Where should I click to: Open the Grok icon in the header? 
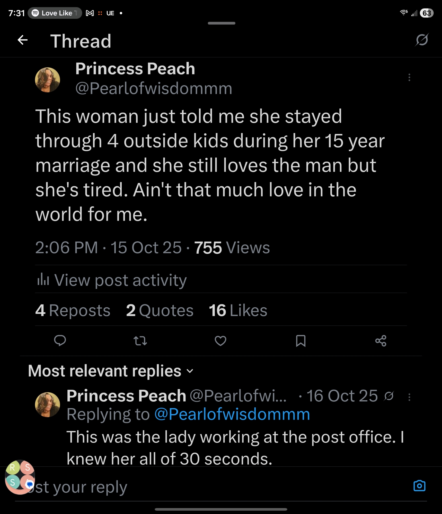click(x=422, y=40)
